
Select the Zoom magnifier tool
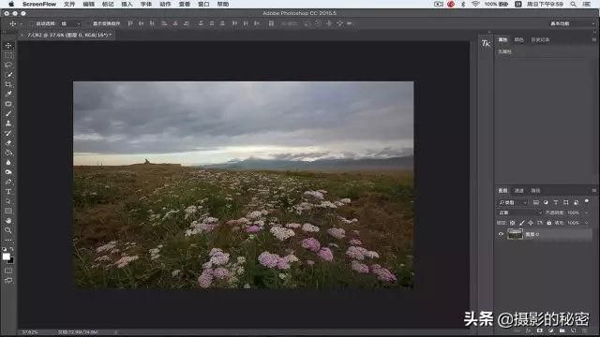(8, 230)
